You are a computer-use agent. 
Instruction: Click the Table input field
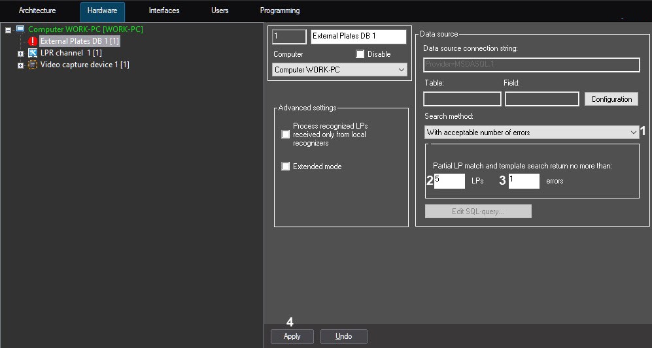pos(462,99)
